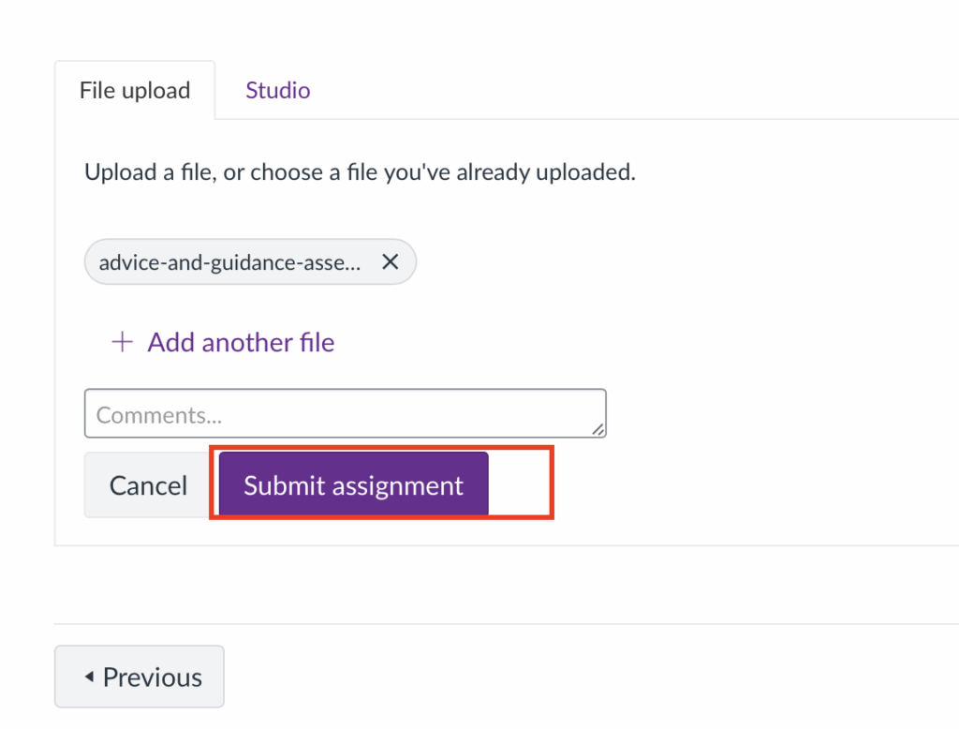Click the highlighted Submit assignment button

pyautogui.click(x=352, y=484)
